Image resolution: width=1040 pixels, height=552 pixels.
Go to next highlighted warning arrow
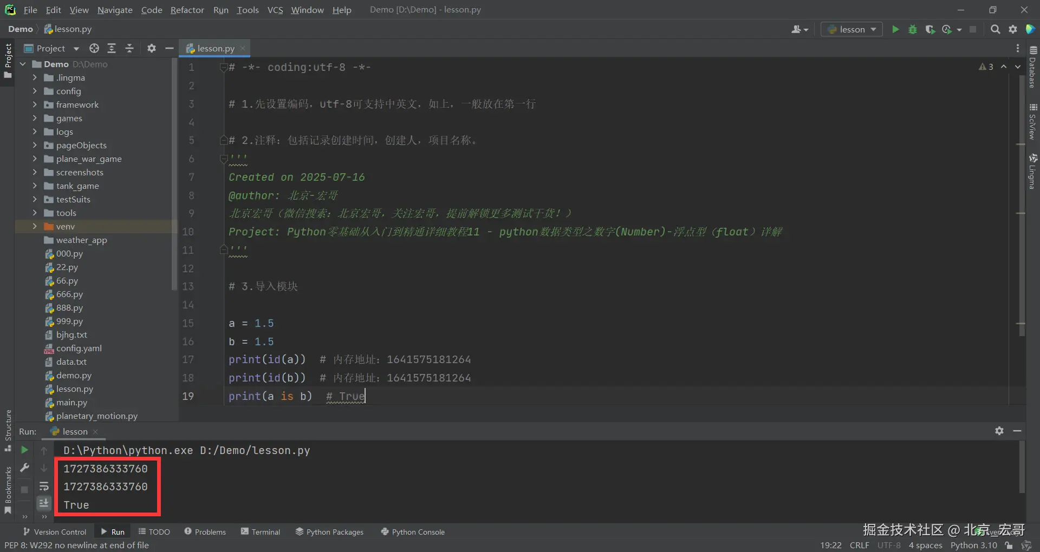1018,67
